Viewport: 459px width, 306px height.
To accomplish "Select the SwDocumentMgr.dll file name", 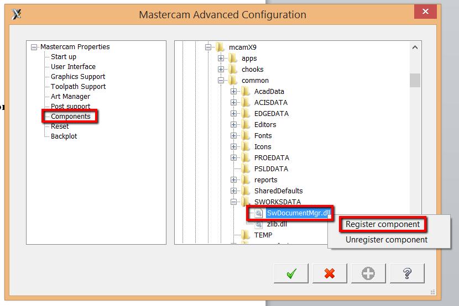I will [298, 213].
